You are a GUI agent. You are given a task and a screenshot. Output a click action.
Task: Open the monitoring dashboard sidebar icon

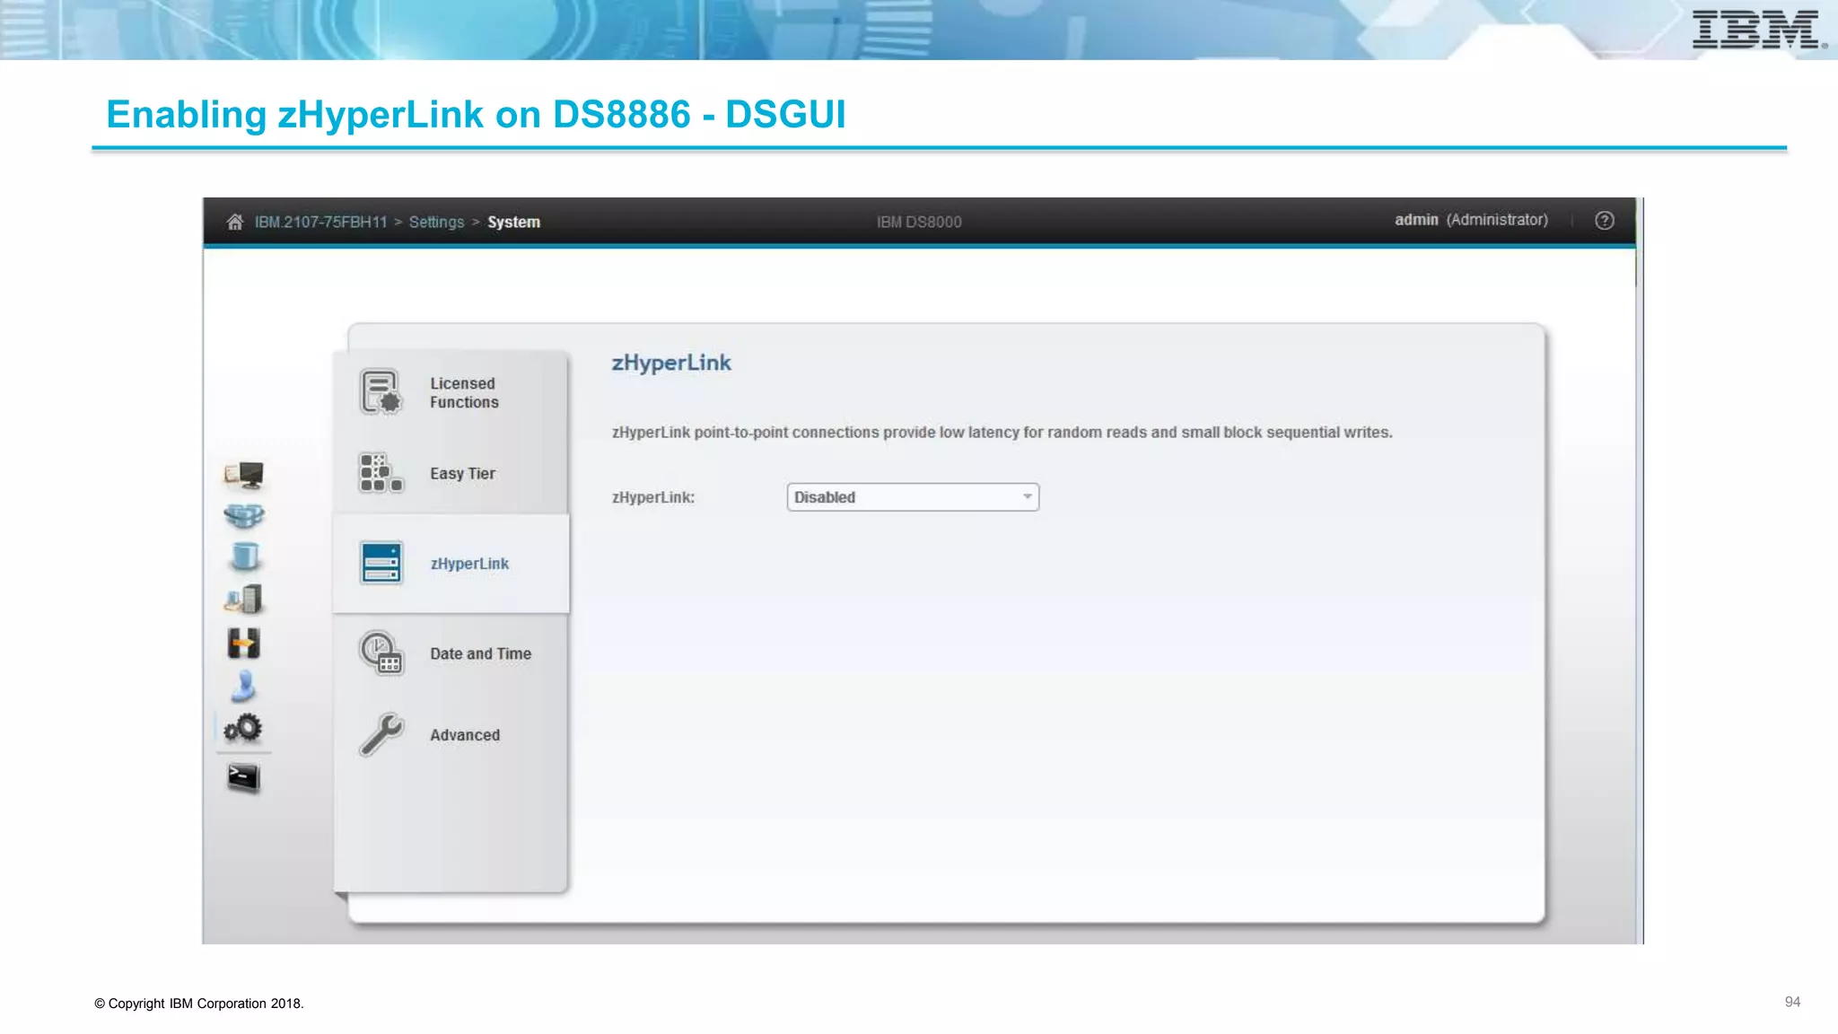click(x=244, y=475)
